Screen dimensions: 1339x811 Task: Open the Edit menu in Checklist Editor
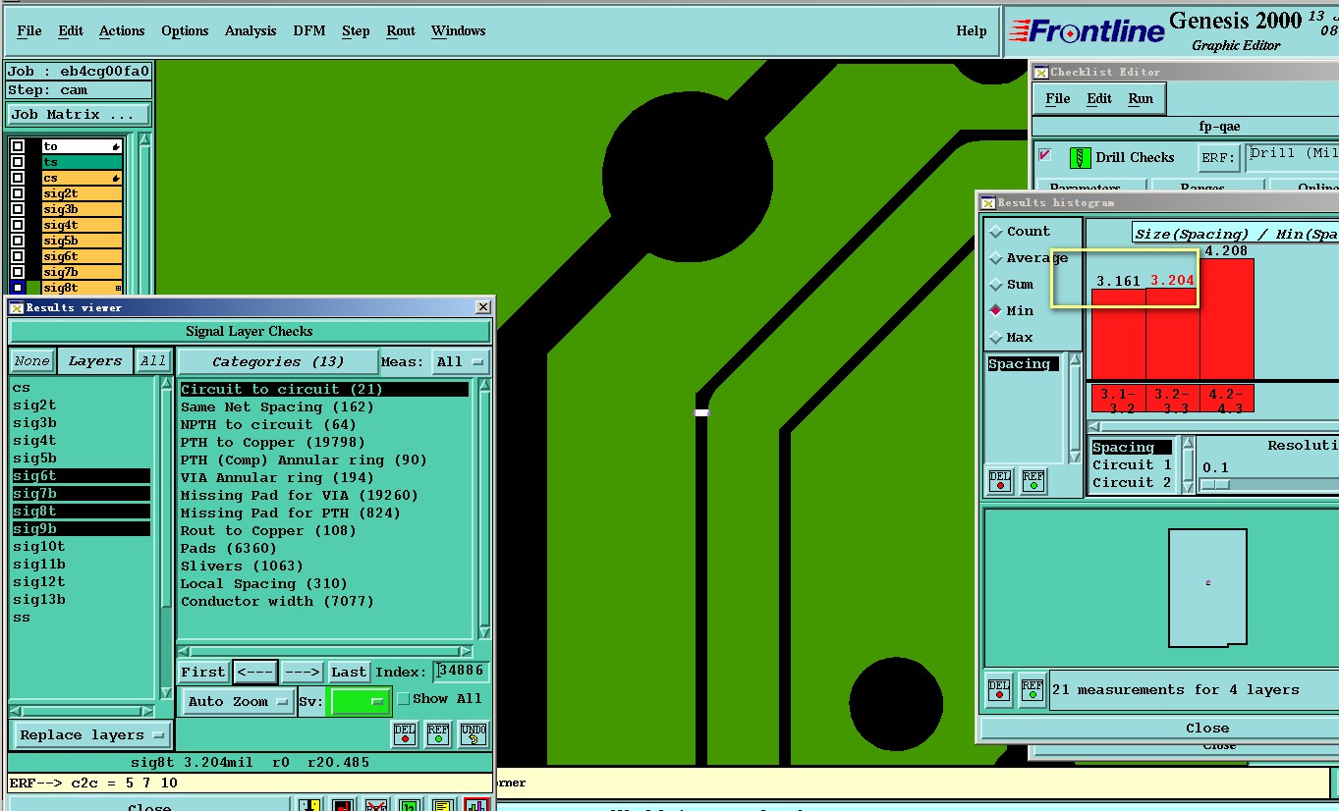point(1099,98)
